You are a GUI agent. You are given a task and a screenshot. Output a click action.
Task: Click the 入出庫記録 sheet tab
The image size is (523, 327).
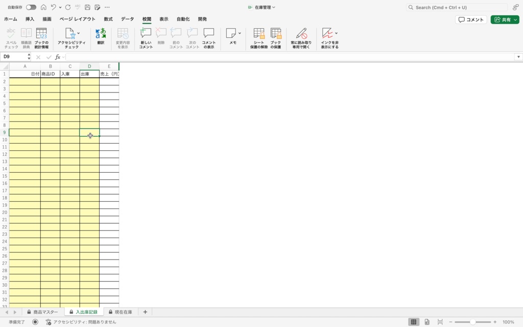pos(84,312)
